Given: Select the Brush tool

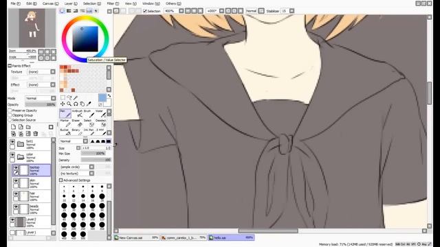Looking at the screenshot, I should click(89, 113).
